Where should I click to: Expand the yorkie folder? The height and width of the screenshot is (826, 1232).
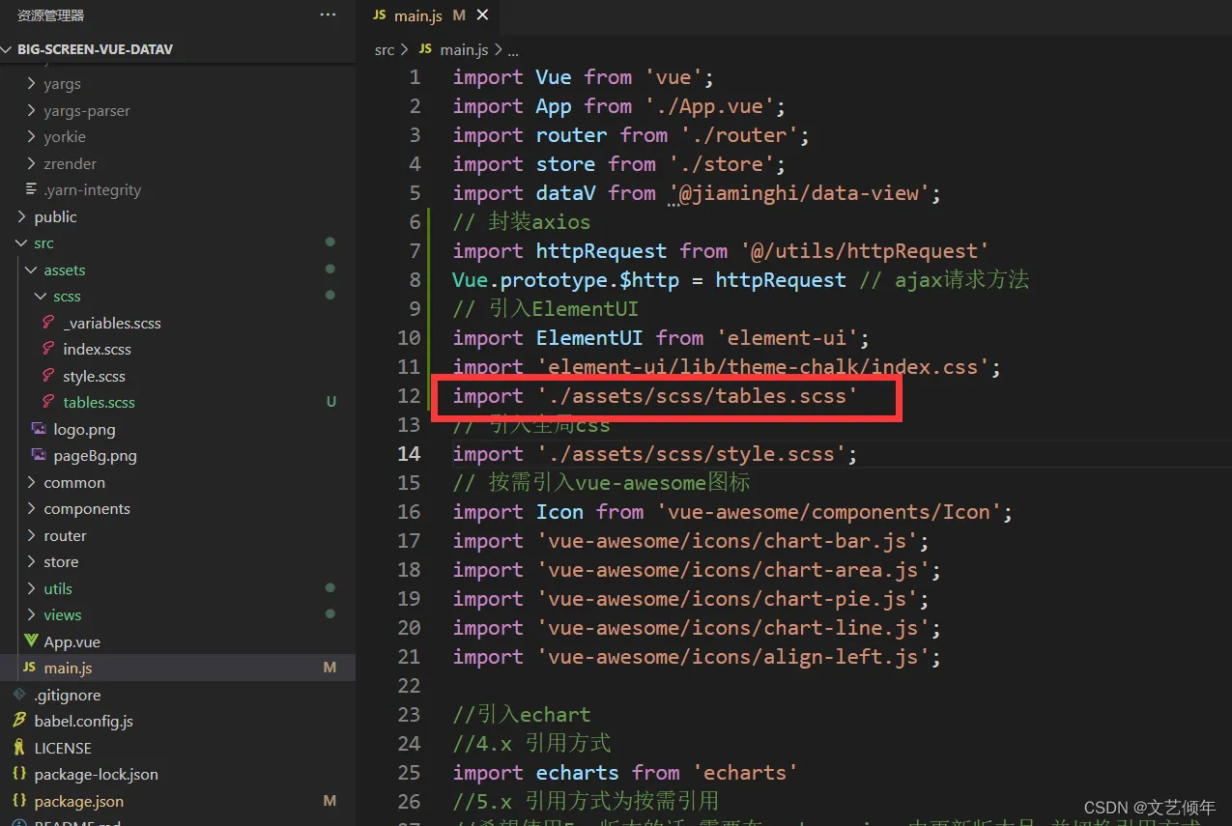(x=65, y=137)
